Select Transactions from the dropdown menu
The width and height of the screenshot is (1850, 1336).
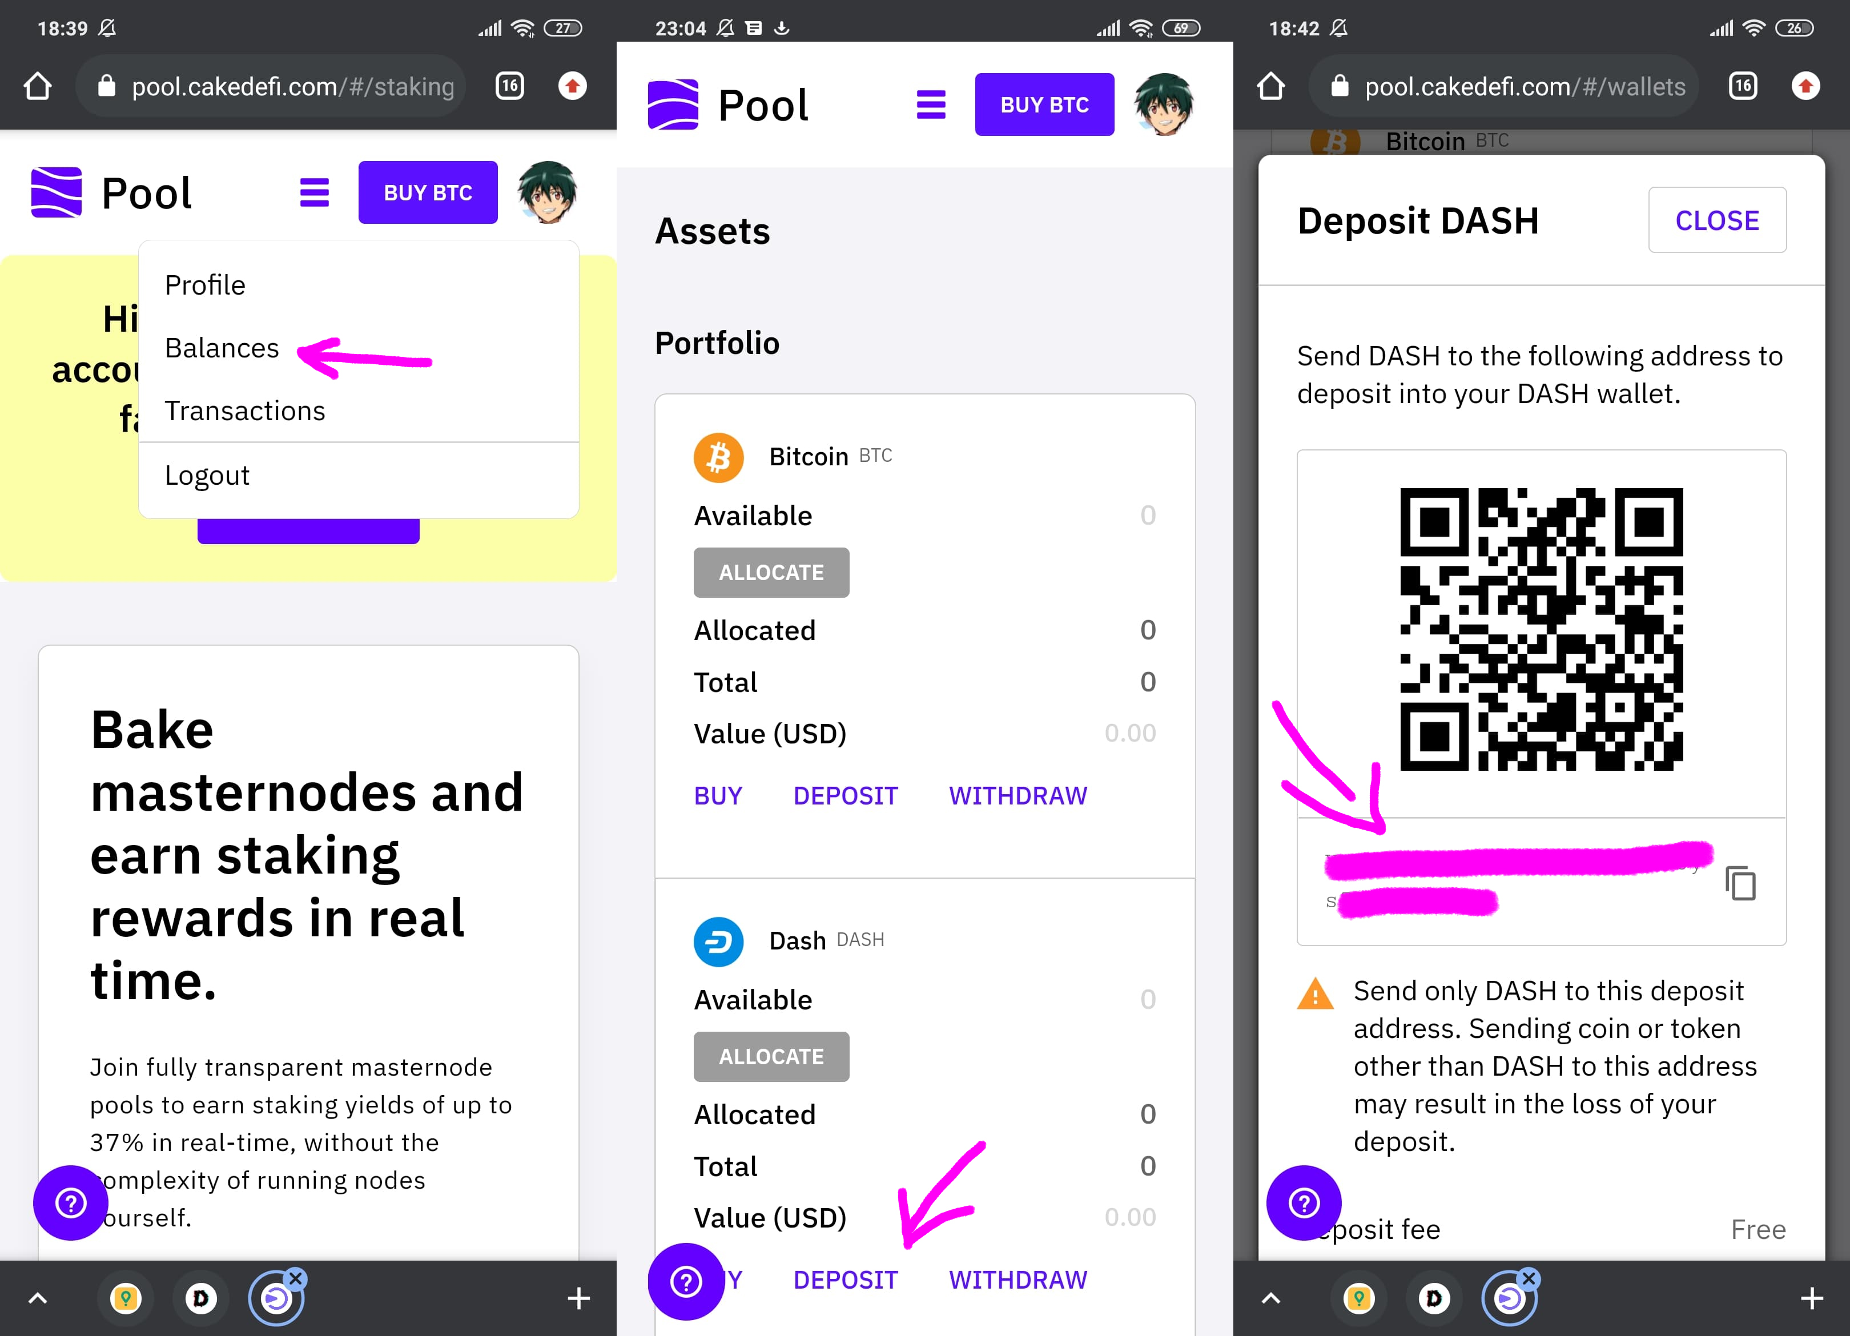359,411
